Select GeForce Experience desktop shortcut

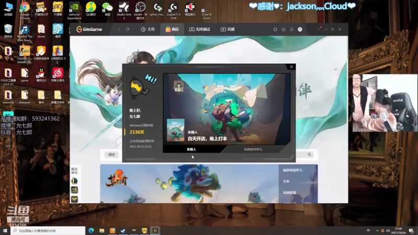(x=74, y=10)
